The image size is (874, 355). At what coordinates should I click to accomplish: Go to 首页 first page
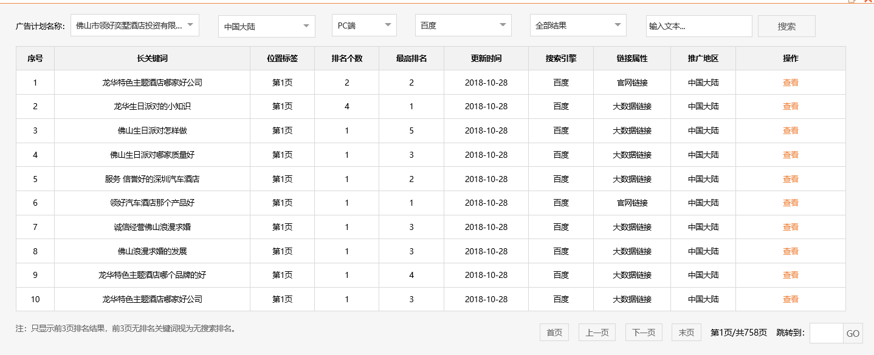click(554, 333)
